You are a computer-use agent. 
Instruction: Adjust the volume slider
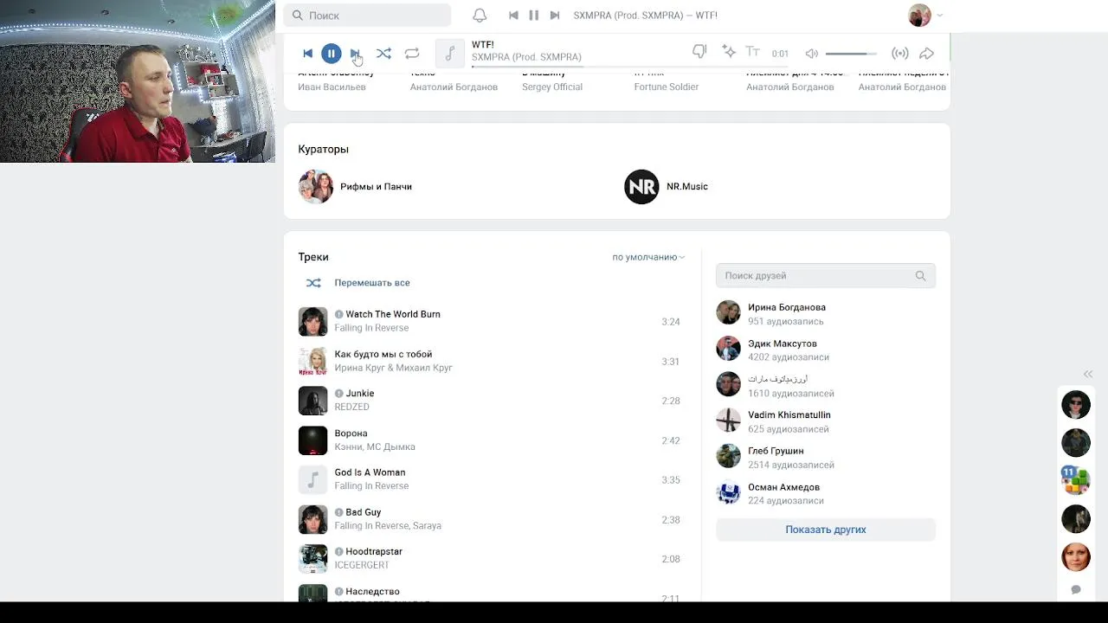pyautogui.click(x=851, y=54)
